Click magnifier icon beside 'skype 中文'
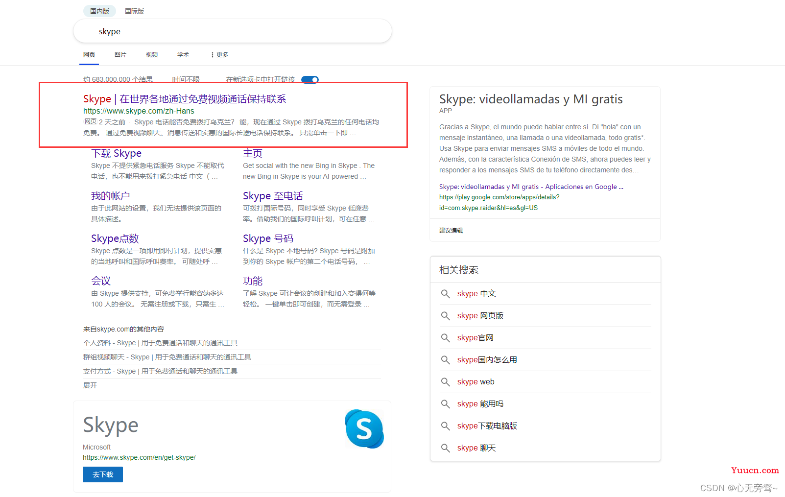This screenshot has height=497, width=785. (445, 294)
